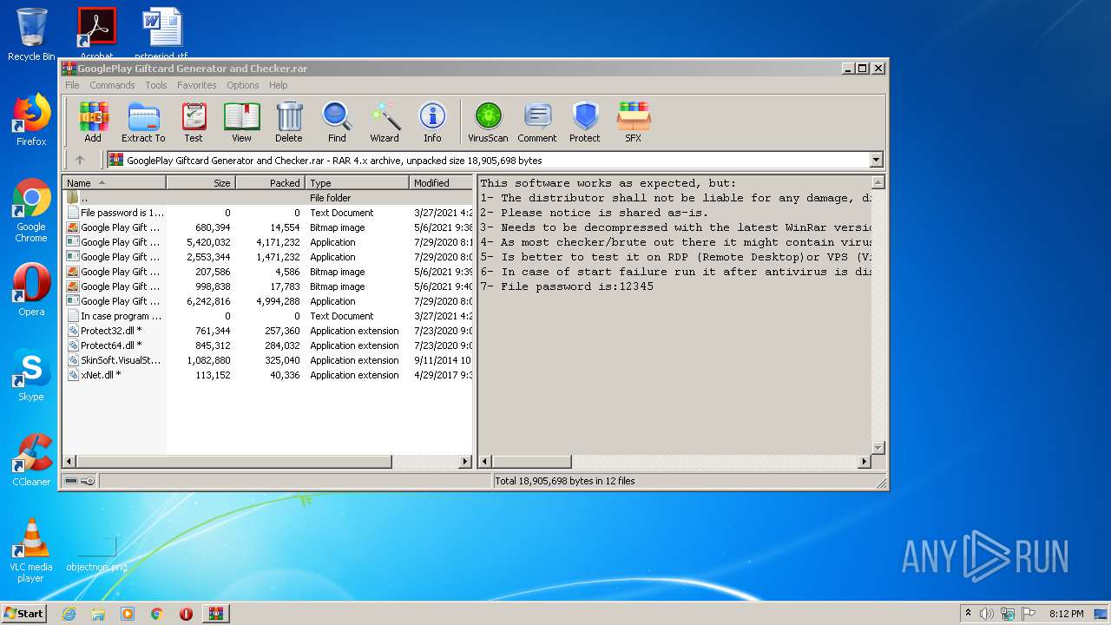Open the Find magnifier tool

(x=337, y=122)
